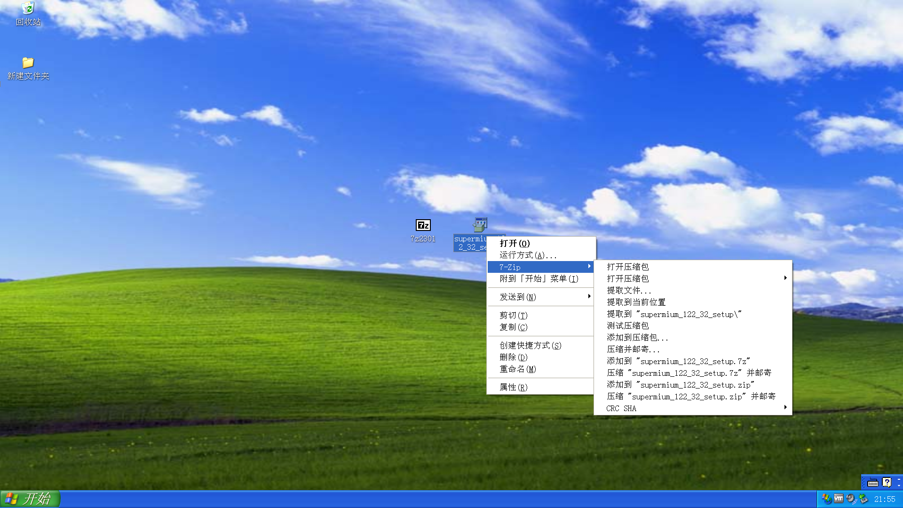Click the VMware Tools tray icon
Viewport: 903px width, 508px height.
[839, 499]
